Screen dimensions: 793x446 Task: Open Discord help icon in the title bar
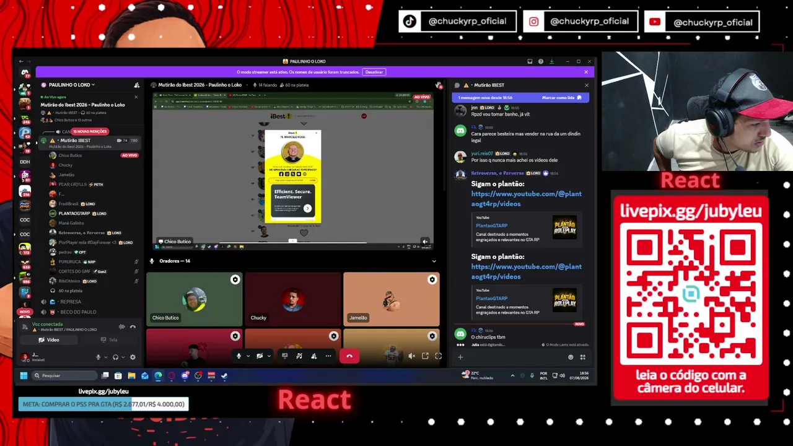(x=541, y=61)
